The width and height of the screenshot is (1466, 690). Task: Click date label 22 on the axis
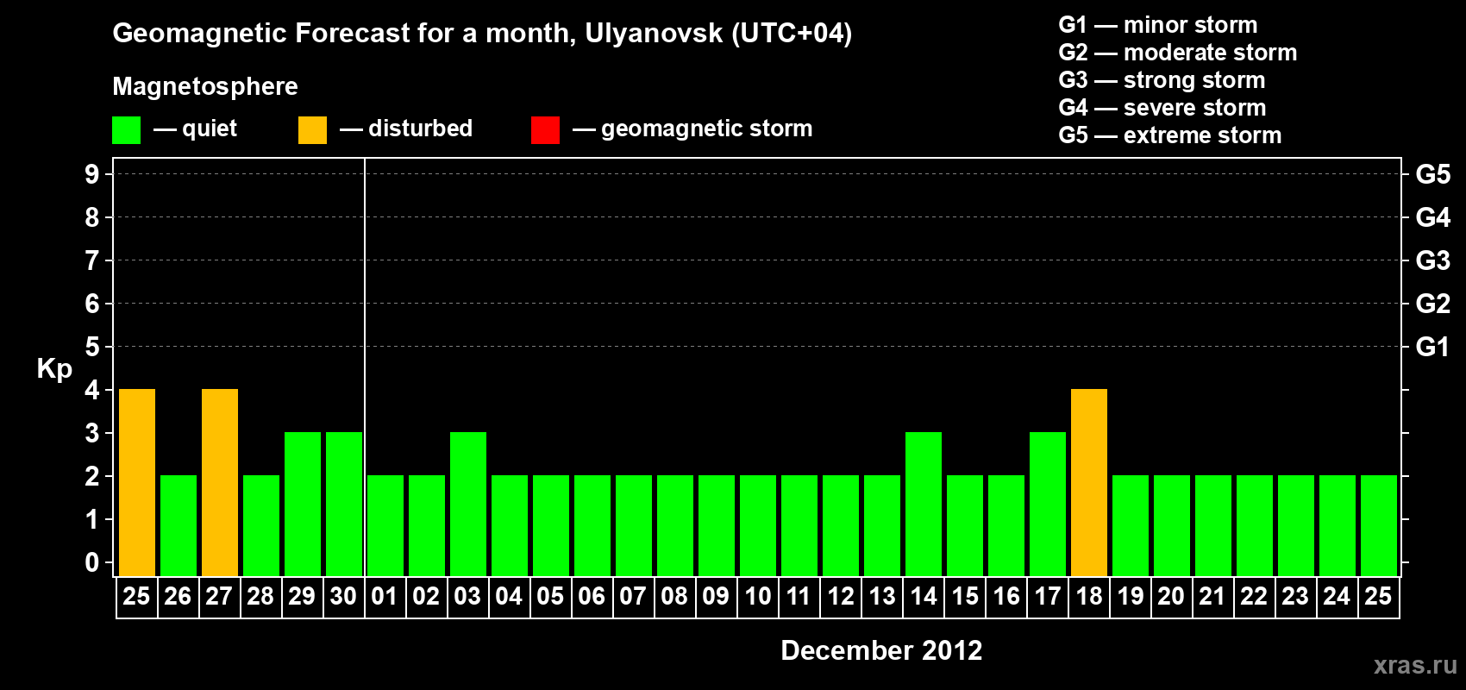[x=1254, y=596]
